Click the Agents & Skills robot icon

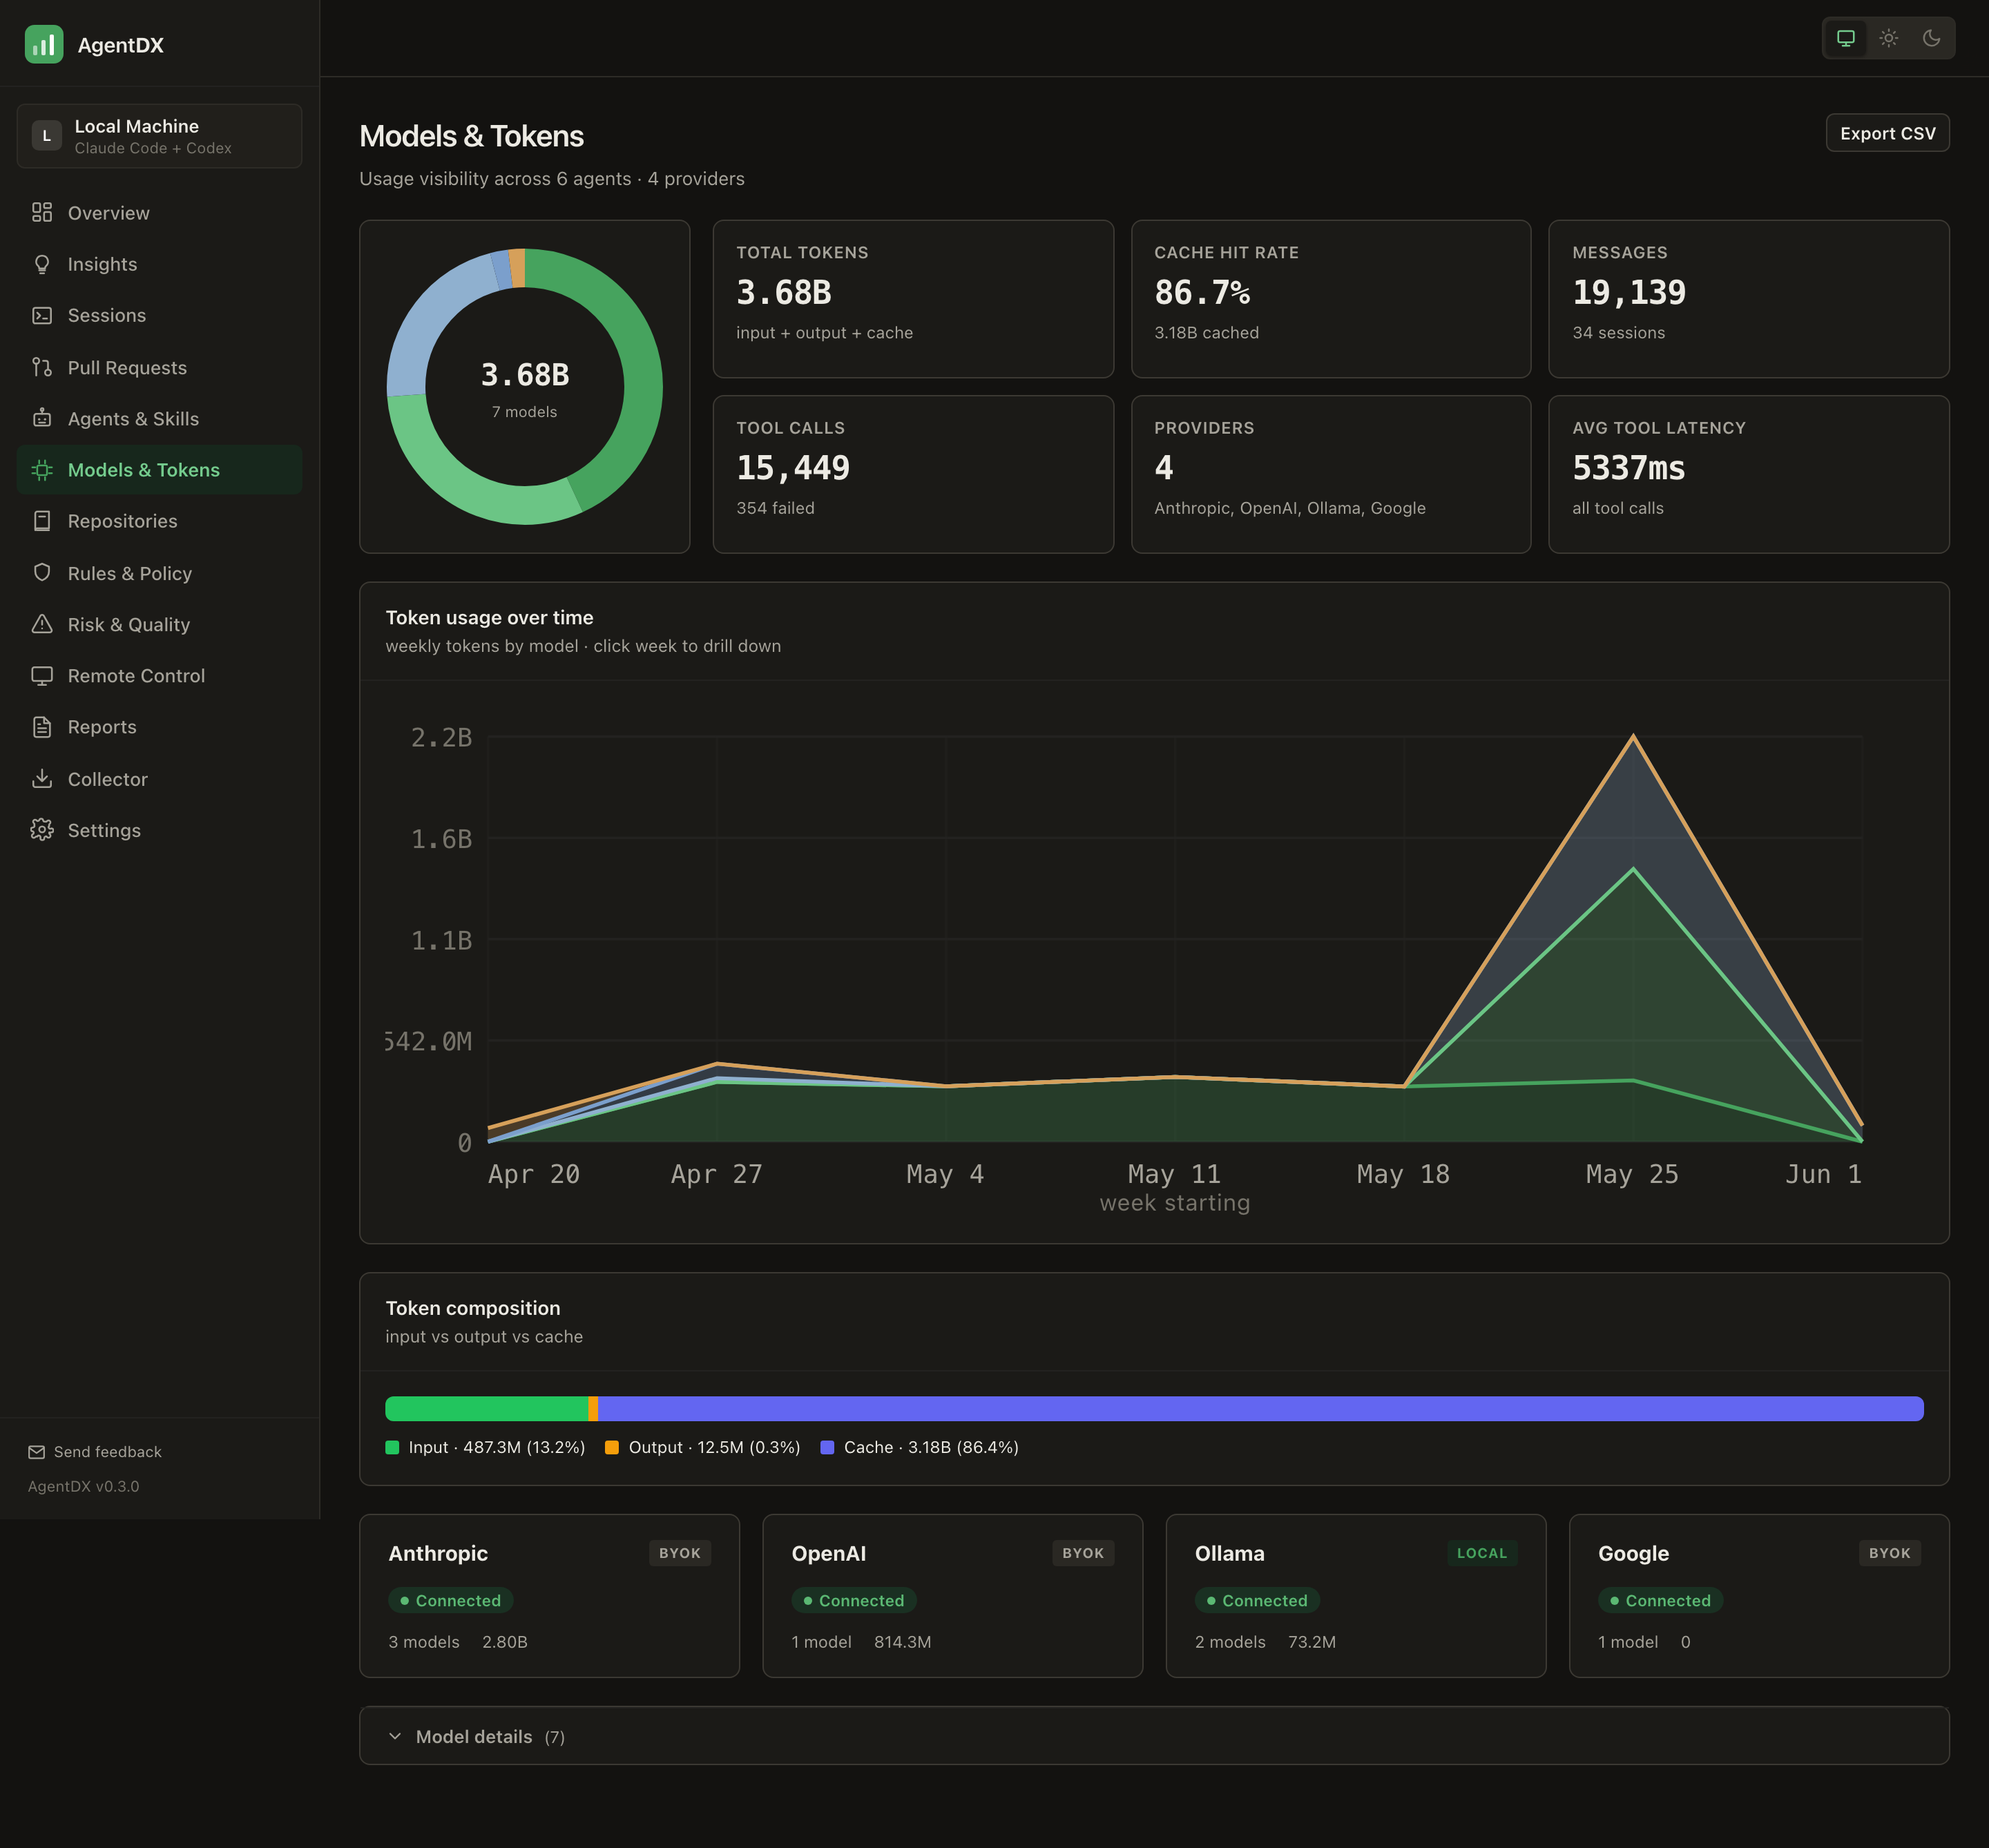[42, 418]
